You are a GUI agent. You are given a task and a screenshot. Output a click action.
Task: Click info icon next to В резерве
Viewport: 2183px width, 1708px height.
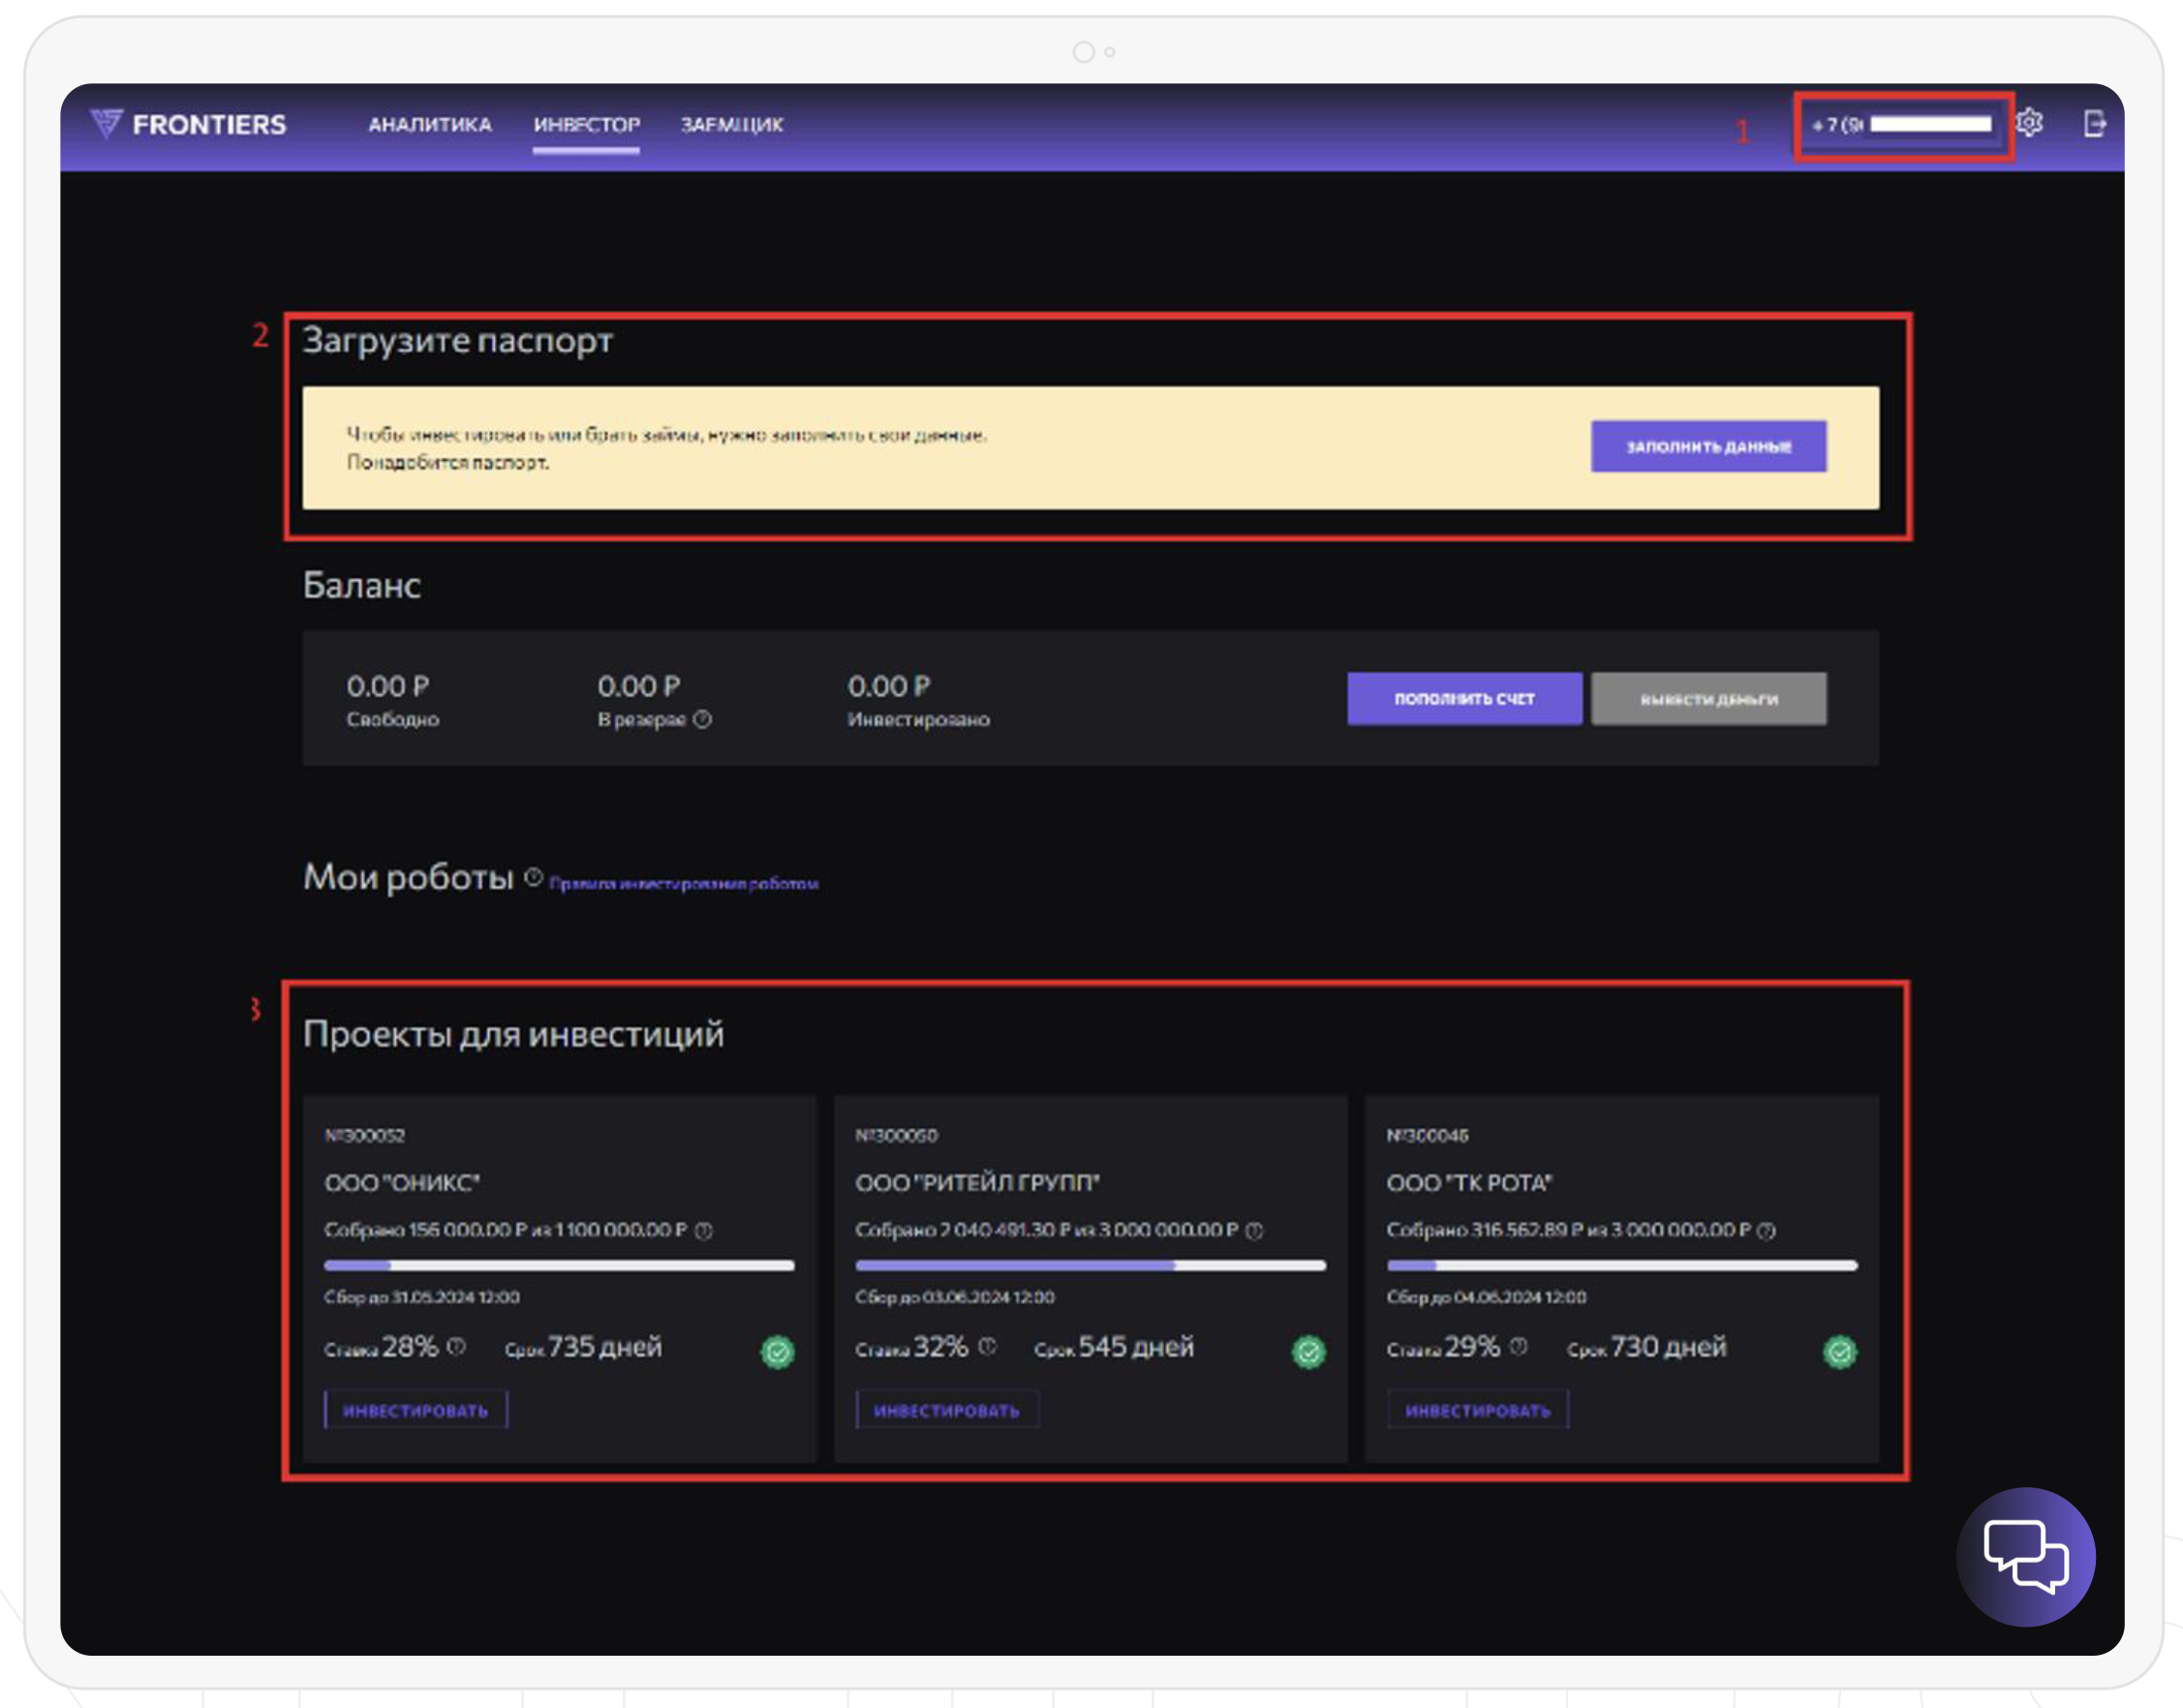tap(702, 719)
